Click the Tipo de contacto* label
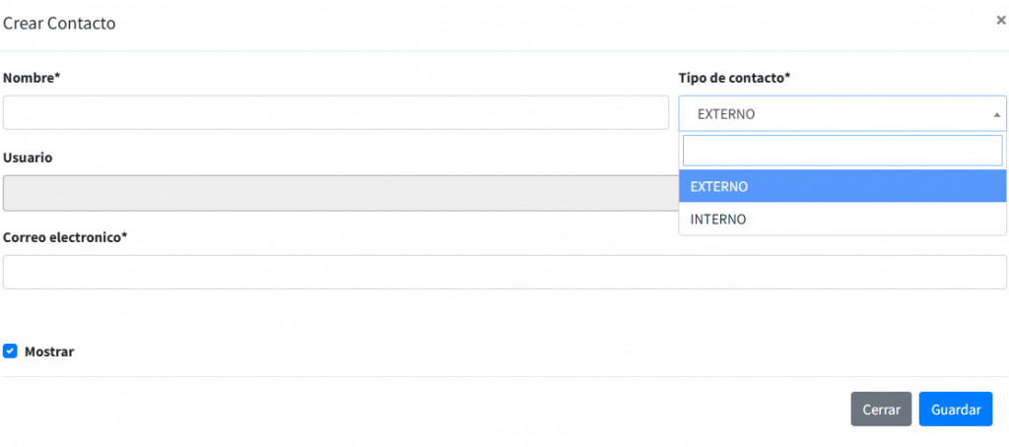This screenshot has height=447, width=1009. pos(734,77)
